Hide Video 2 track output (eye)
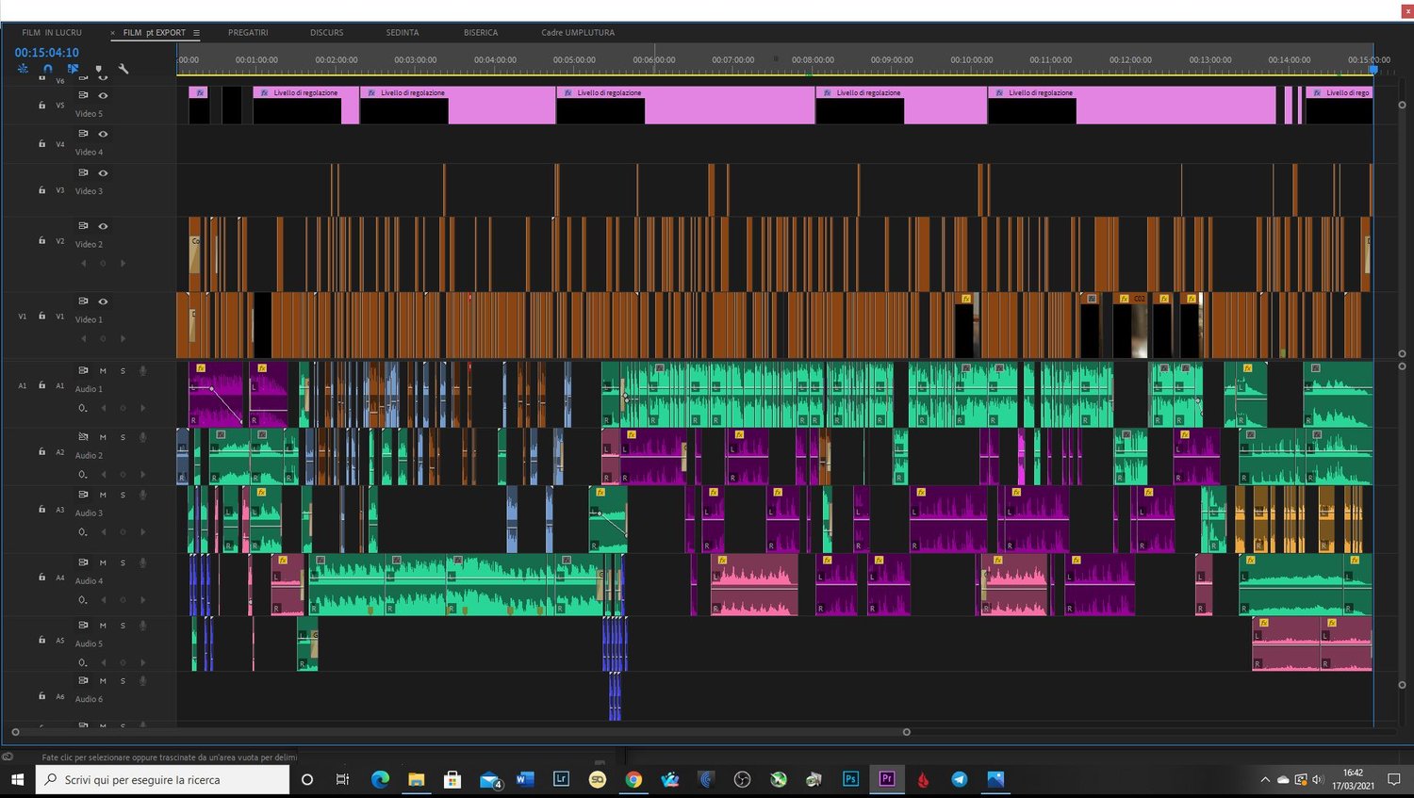 click(103, 226)
